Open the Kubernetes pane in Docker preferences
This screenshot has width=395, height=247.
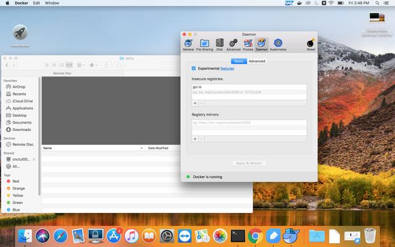click(x=278, y=45)
